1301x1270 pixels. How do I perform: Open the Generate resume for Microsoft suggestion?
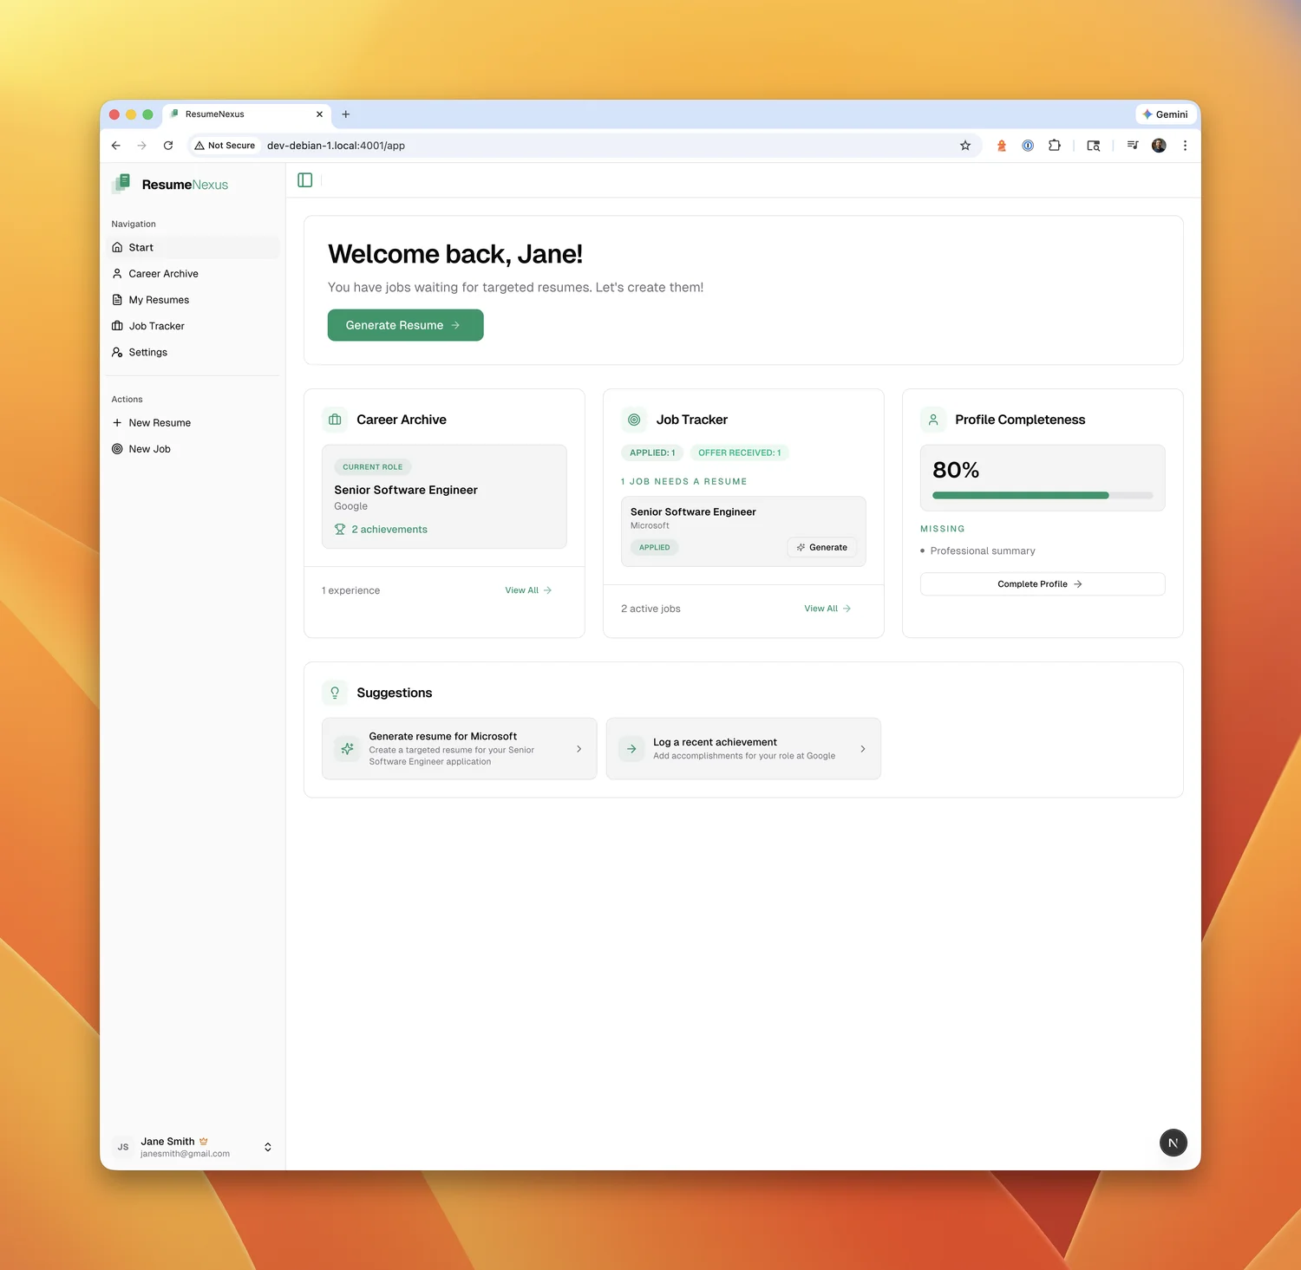(459, 748)
